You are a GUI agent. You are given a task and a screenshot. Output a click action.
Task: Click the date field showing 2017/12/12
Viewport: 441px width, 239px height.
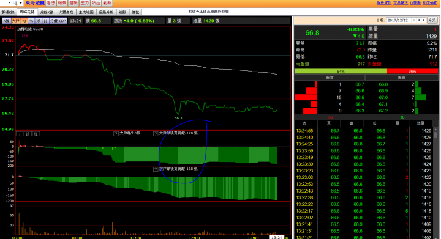[x=399, y=20]
